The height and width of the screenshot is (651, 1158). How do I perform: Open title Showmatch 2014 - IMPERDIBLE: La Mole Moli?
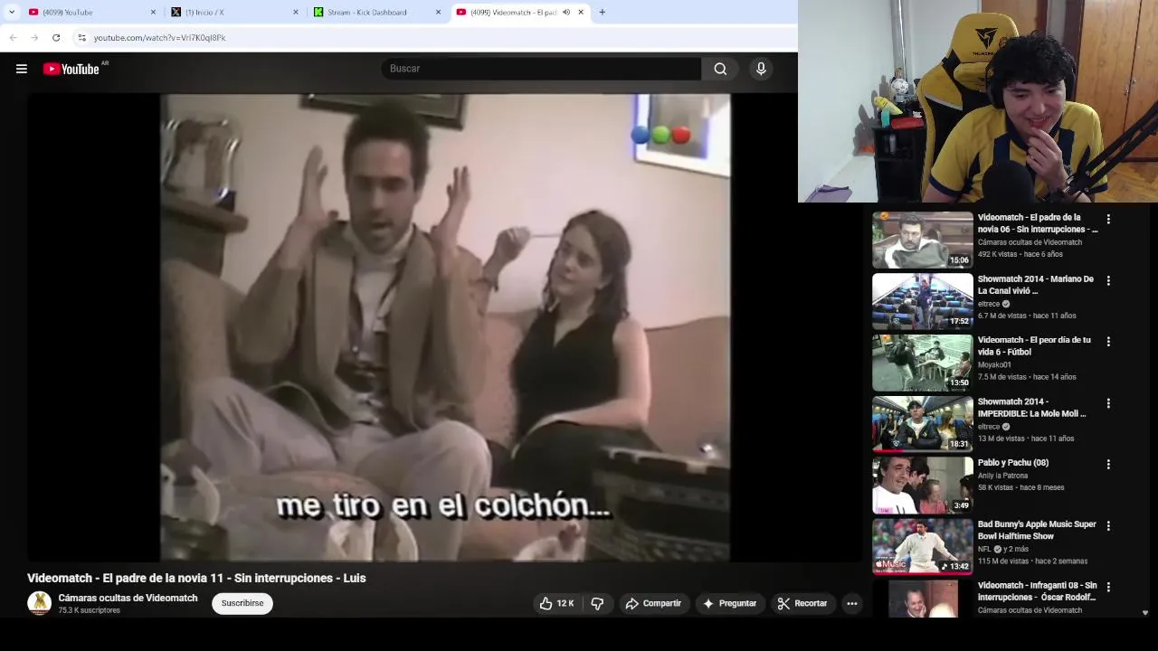(1031, 407)
